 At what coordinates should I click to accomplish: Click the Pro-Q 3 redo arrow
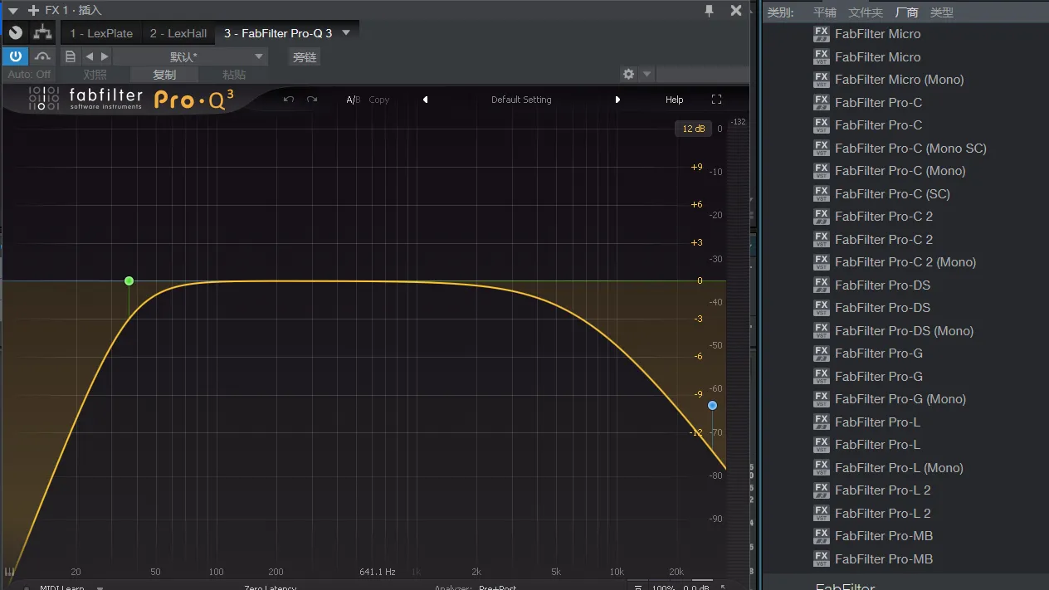tap(312, 100)
